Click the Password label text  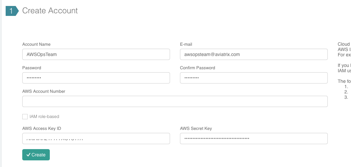32,68
